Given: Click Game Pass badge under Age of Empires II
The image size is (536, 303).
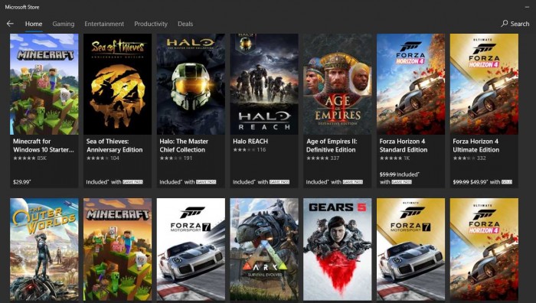Looking at the screenshot, I should 353,182.
